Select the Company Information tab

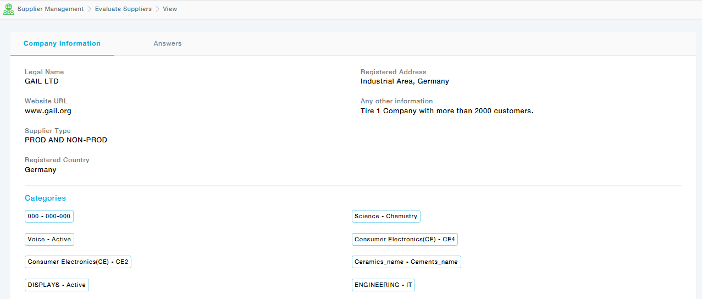coord(62,43)
